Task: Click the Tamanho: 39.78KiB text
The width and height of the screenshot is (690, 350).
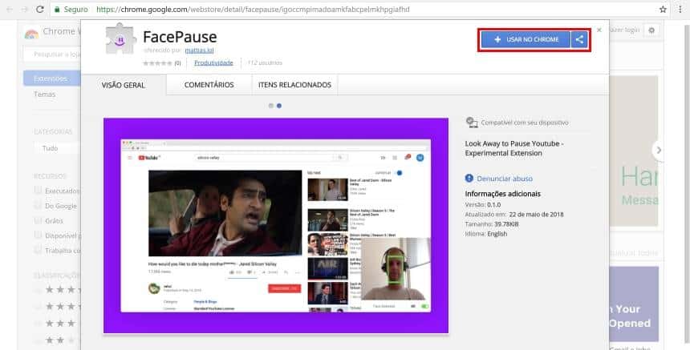Action: click(x=492, y=224)
